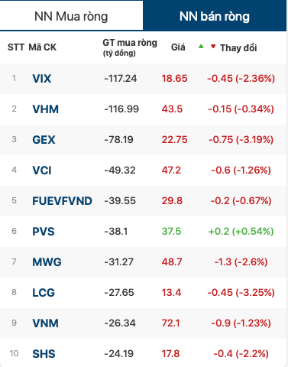Sort ascending with the green up arrow

[201, 47]
